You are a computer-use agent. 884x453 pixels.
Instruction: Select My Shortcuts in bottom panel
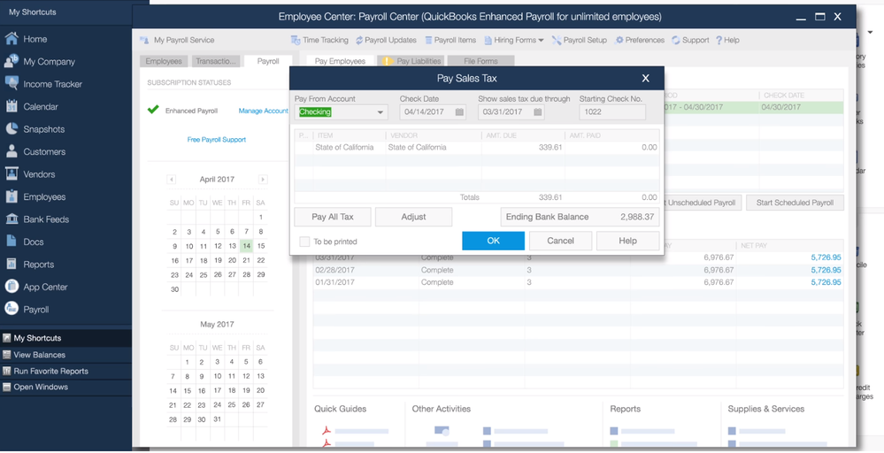point(66,338)
